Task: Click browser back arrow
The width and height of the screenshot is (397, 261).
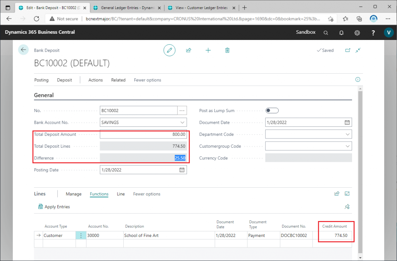Action: pos(9,19)
